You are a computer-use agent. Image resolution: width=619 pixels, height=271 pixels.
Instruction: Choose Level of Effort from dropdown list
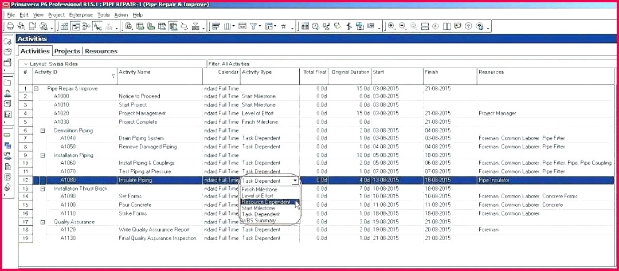[257, 195]
